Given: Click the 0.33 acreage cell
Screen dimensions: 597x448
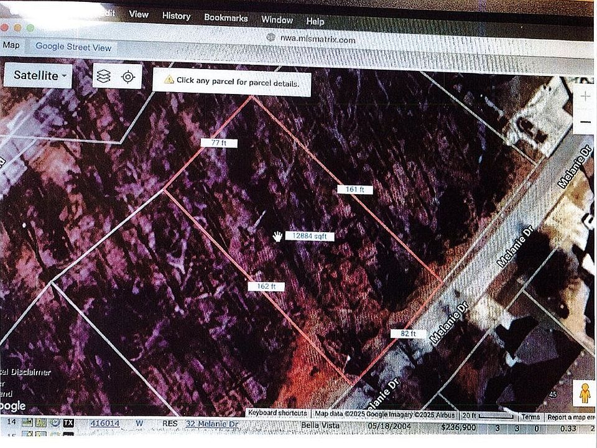Looking at the screenshot, I should (568, 429).
